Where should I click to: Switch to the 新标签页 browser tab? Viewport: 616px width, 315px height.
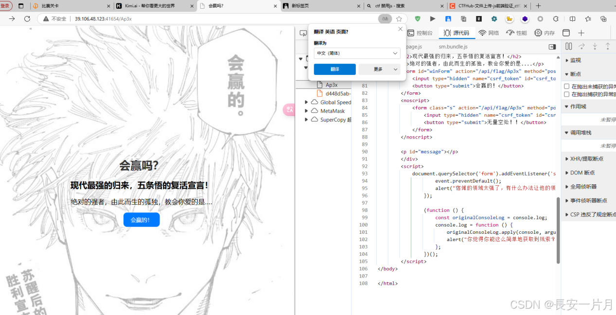click(321, 6)
